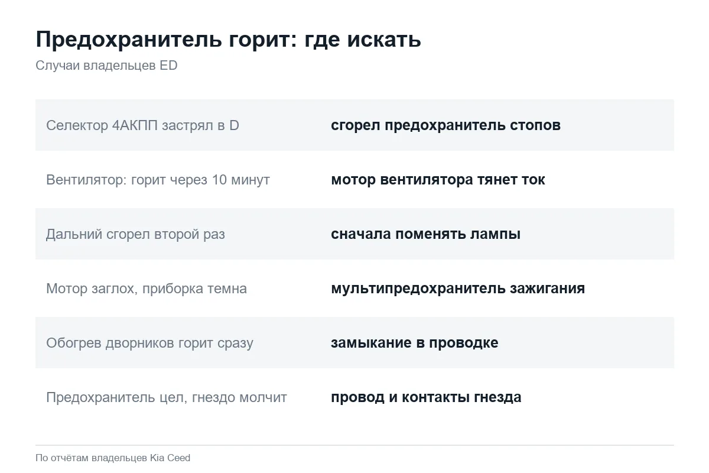This screenshot has height=473, width=709.
Task: Select 'Мотор заглох, приборка темна'
Action: click(x=147, y=289)
